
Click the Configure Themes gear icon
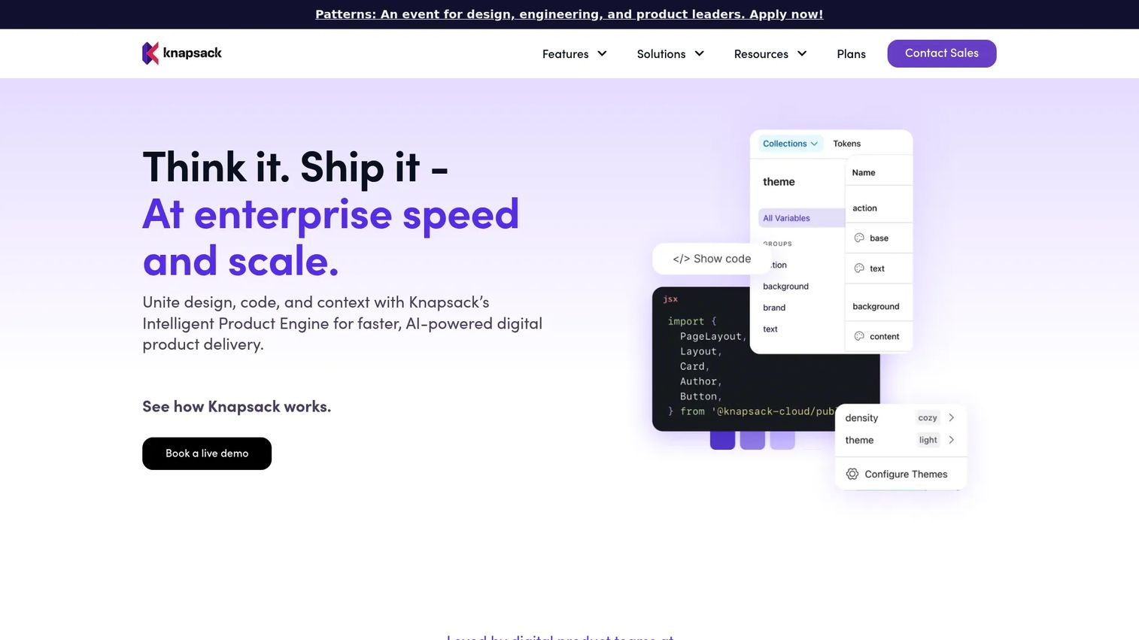[852, 474]
